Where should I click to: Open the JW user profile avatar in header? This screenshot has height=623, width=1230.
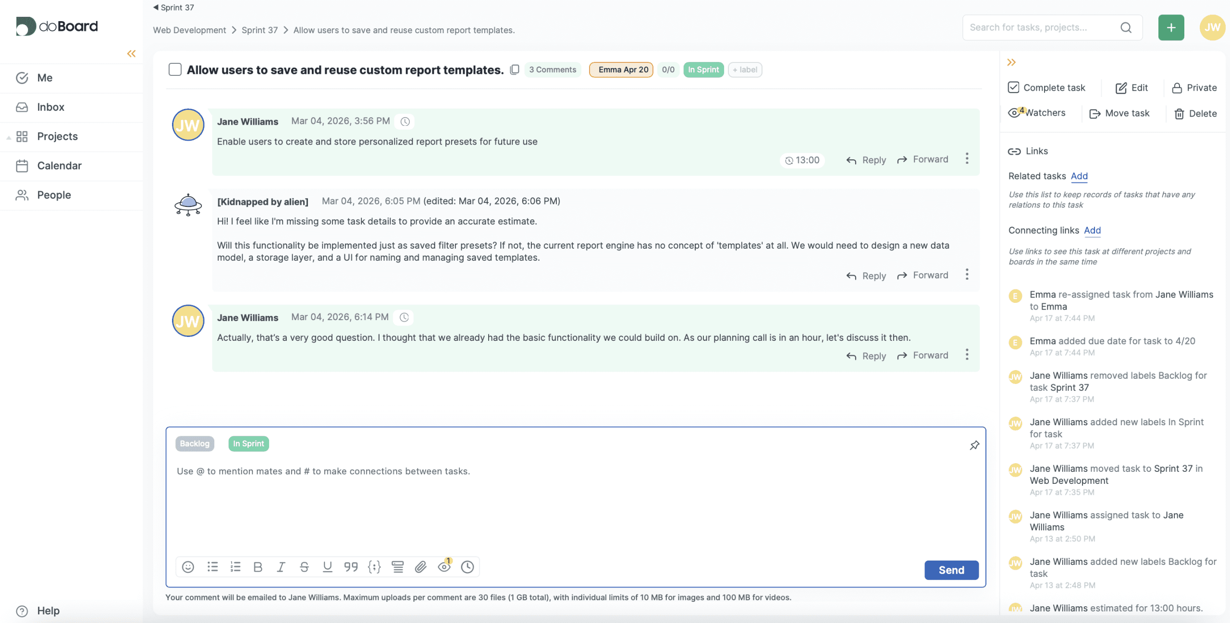pos(1212,27)
